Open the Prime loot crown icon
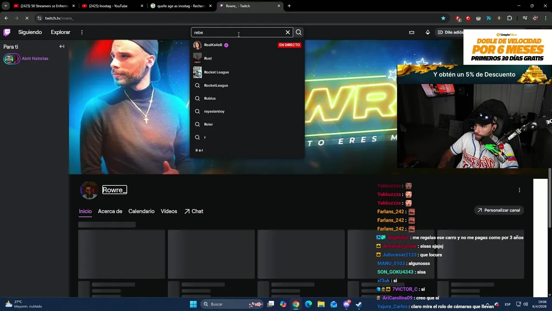Viewport: 552px width, 311px height. click(411, 32)
